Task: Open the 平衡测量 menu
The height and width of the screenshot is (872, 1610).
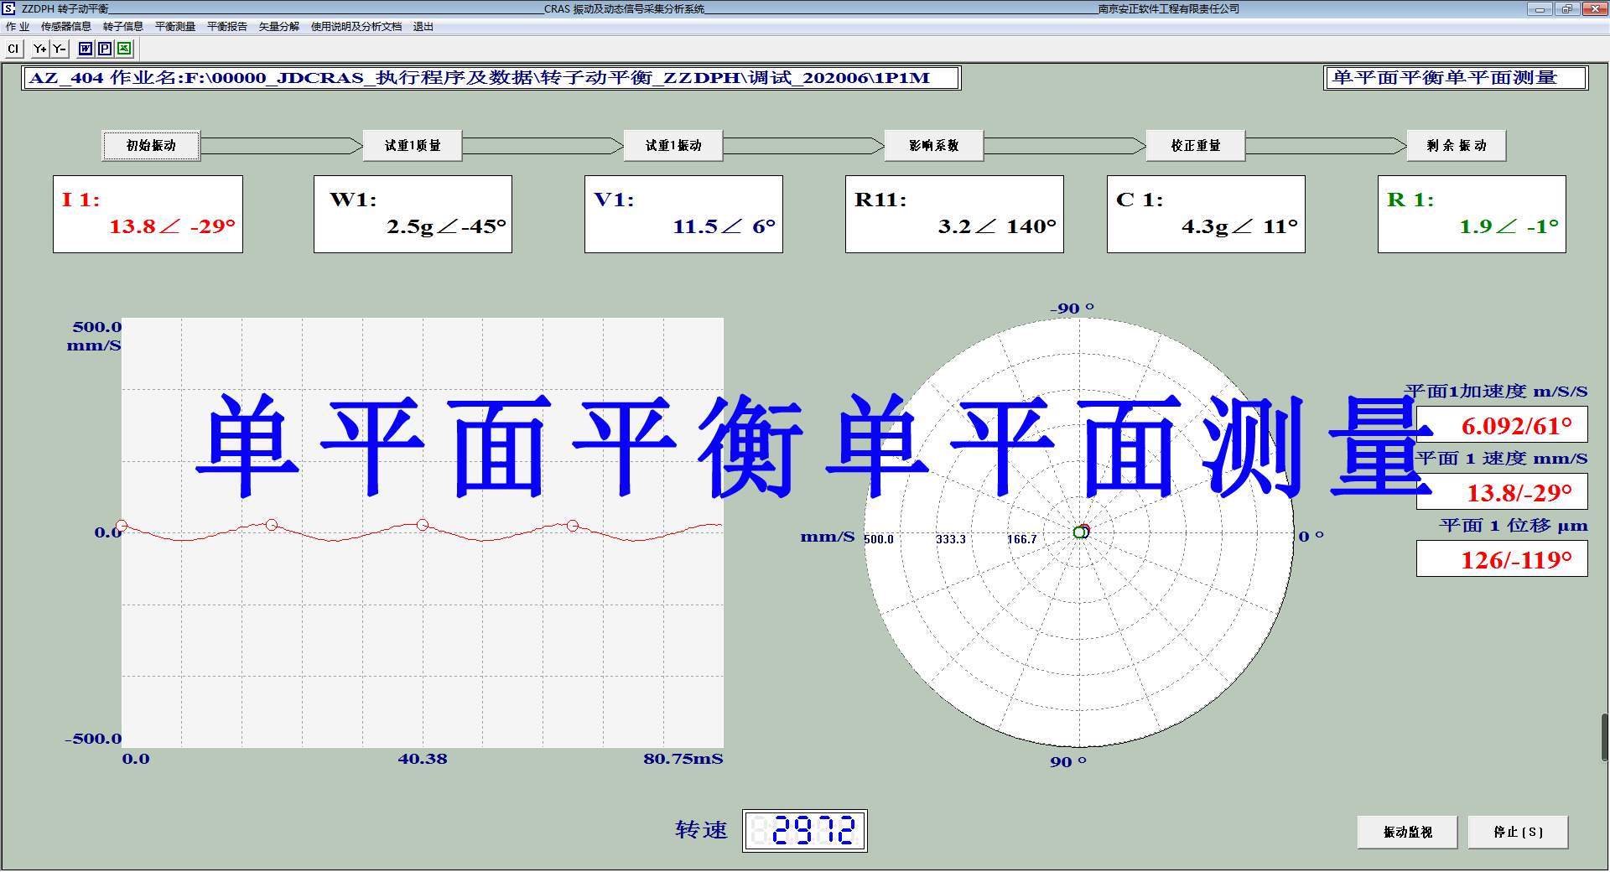Action: [175, 27]
